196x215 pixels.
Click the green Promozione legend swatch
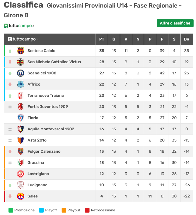click(11, 210)
